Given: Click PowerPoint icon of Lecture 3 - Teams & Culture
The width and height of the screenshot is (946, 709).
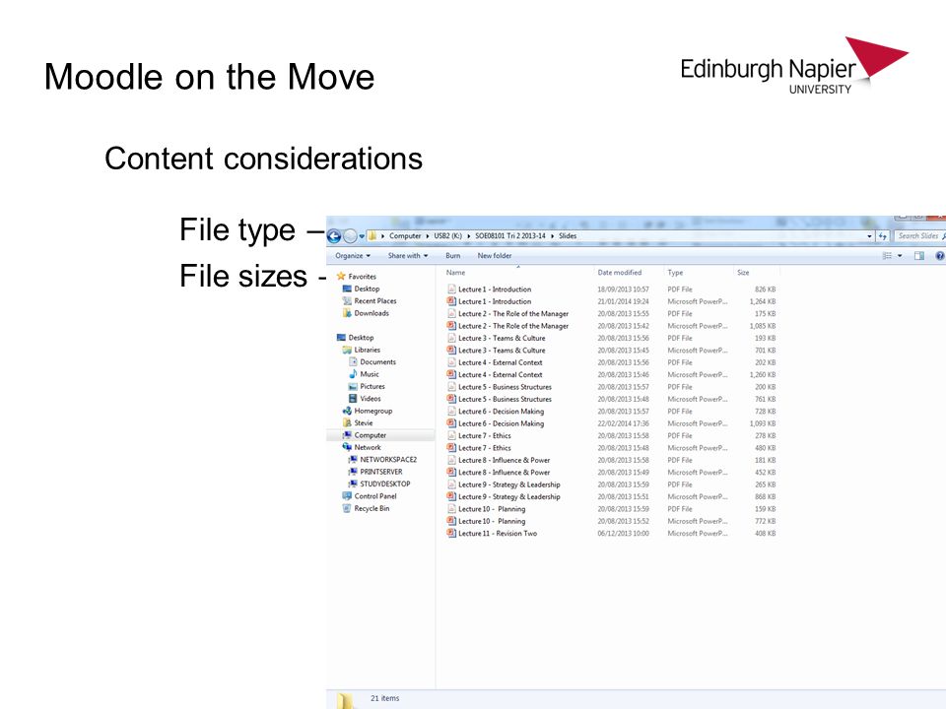Looking at the screenshot, I should 451,350.
